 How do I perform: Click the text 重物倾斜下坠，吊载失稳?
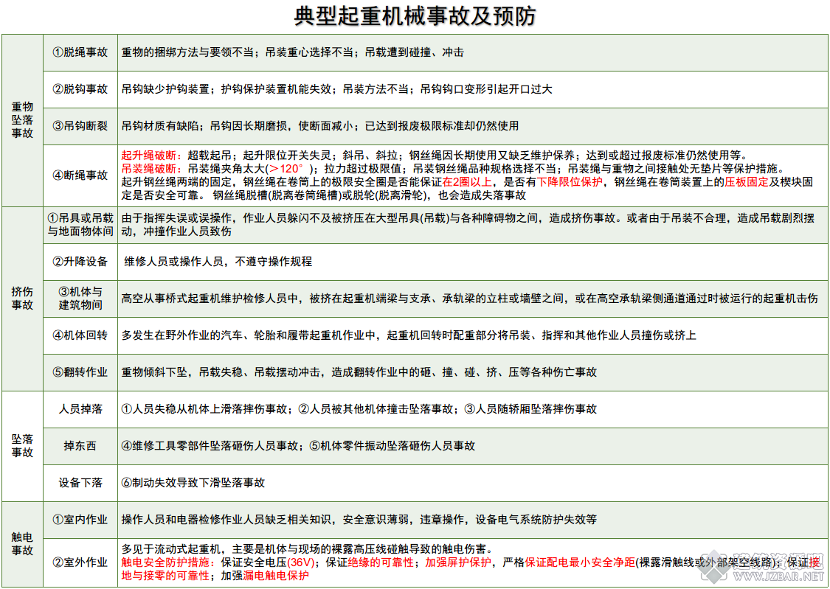(181, 372)
